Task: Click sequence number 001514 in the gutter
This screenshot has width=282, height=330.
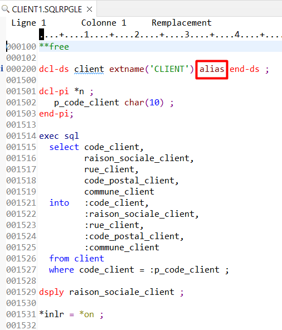Action: (x=21, y=136)
